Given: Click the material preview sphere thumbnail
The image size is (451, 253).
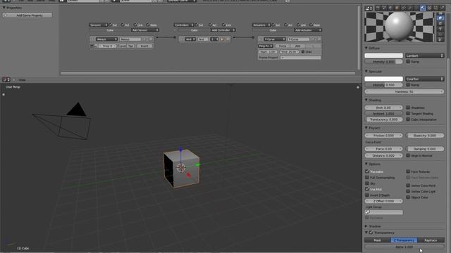Looking at the screenshot, I should pos(399,27).
